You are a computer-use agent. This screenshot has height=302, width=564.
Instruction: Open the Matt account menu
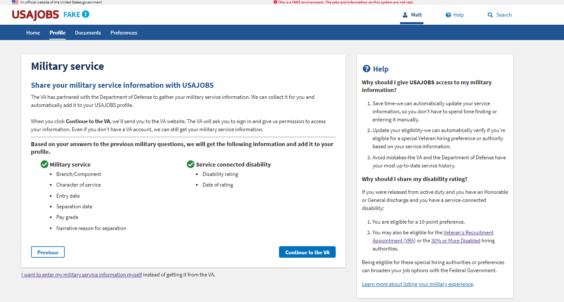[411, 15]
